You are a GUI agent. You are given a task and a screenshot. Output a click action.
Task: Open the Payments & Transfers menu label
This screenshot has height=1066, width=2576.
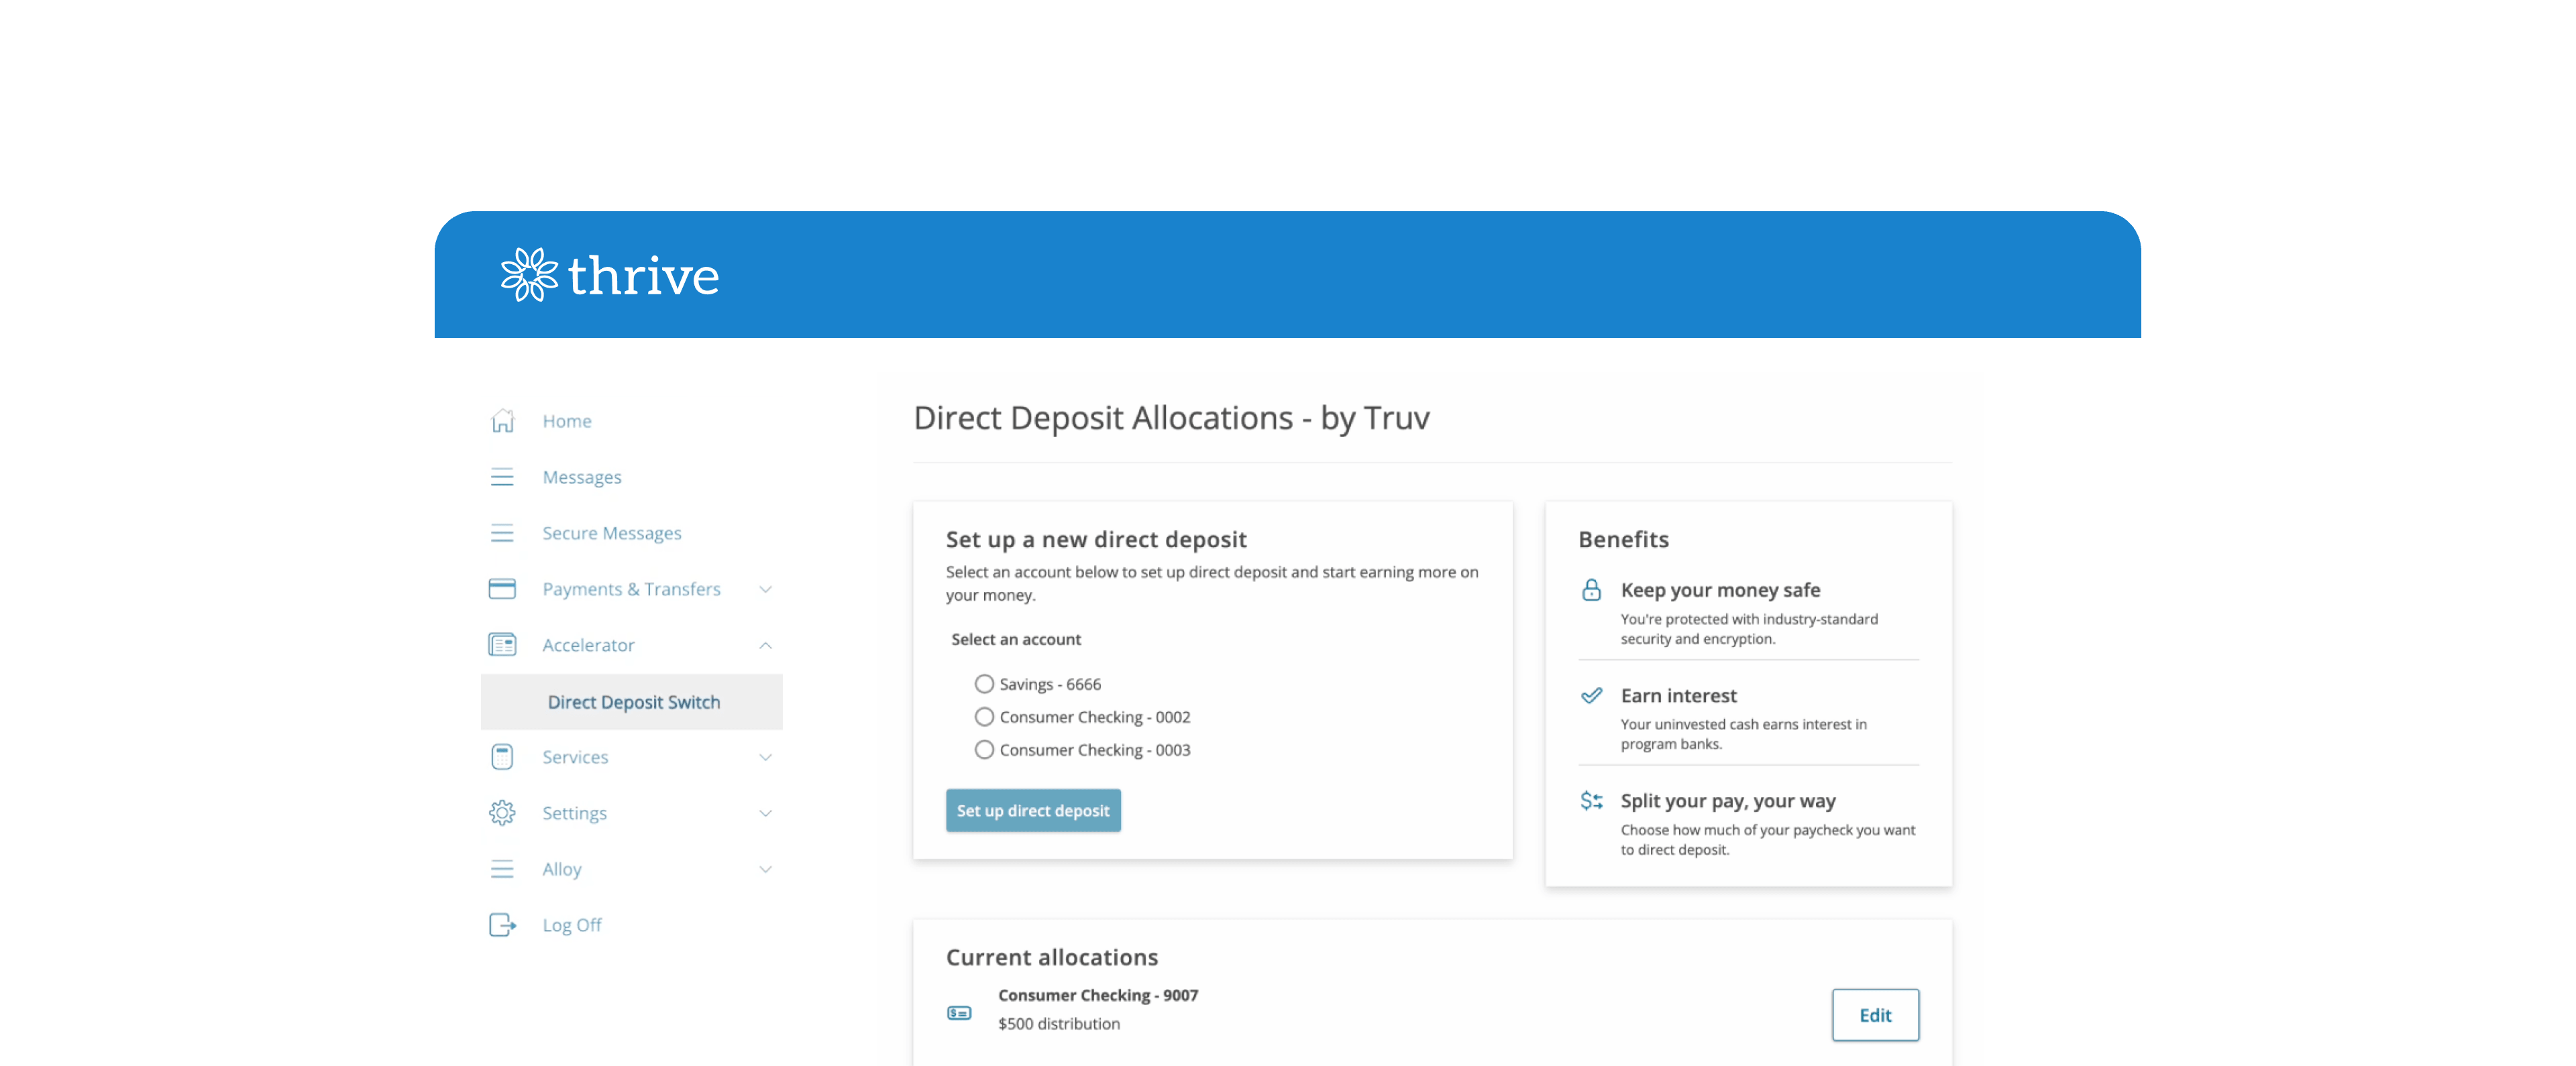(x=631, y=589)
